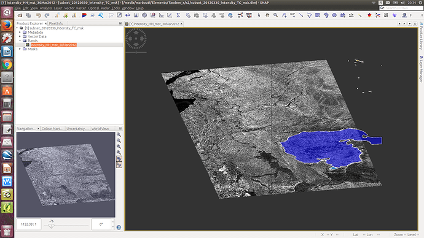
Task: Select the arrow Selection tool
Action: pyautogui.click(x=259, y=15)
